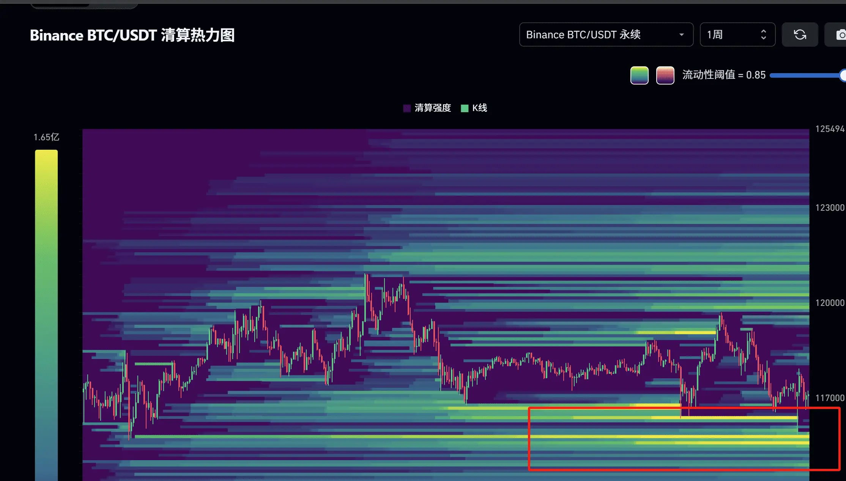The width and height of the screenshot is (846, 481).
Task: Click the 117000 price axis label
Action: [x=830, y=398]
